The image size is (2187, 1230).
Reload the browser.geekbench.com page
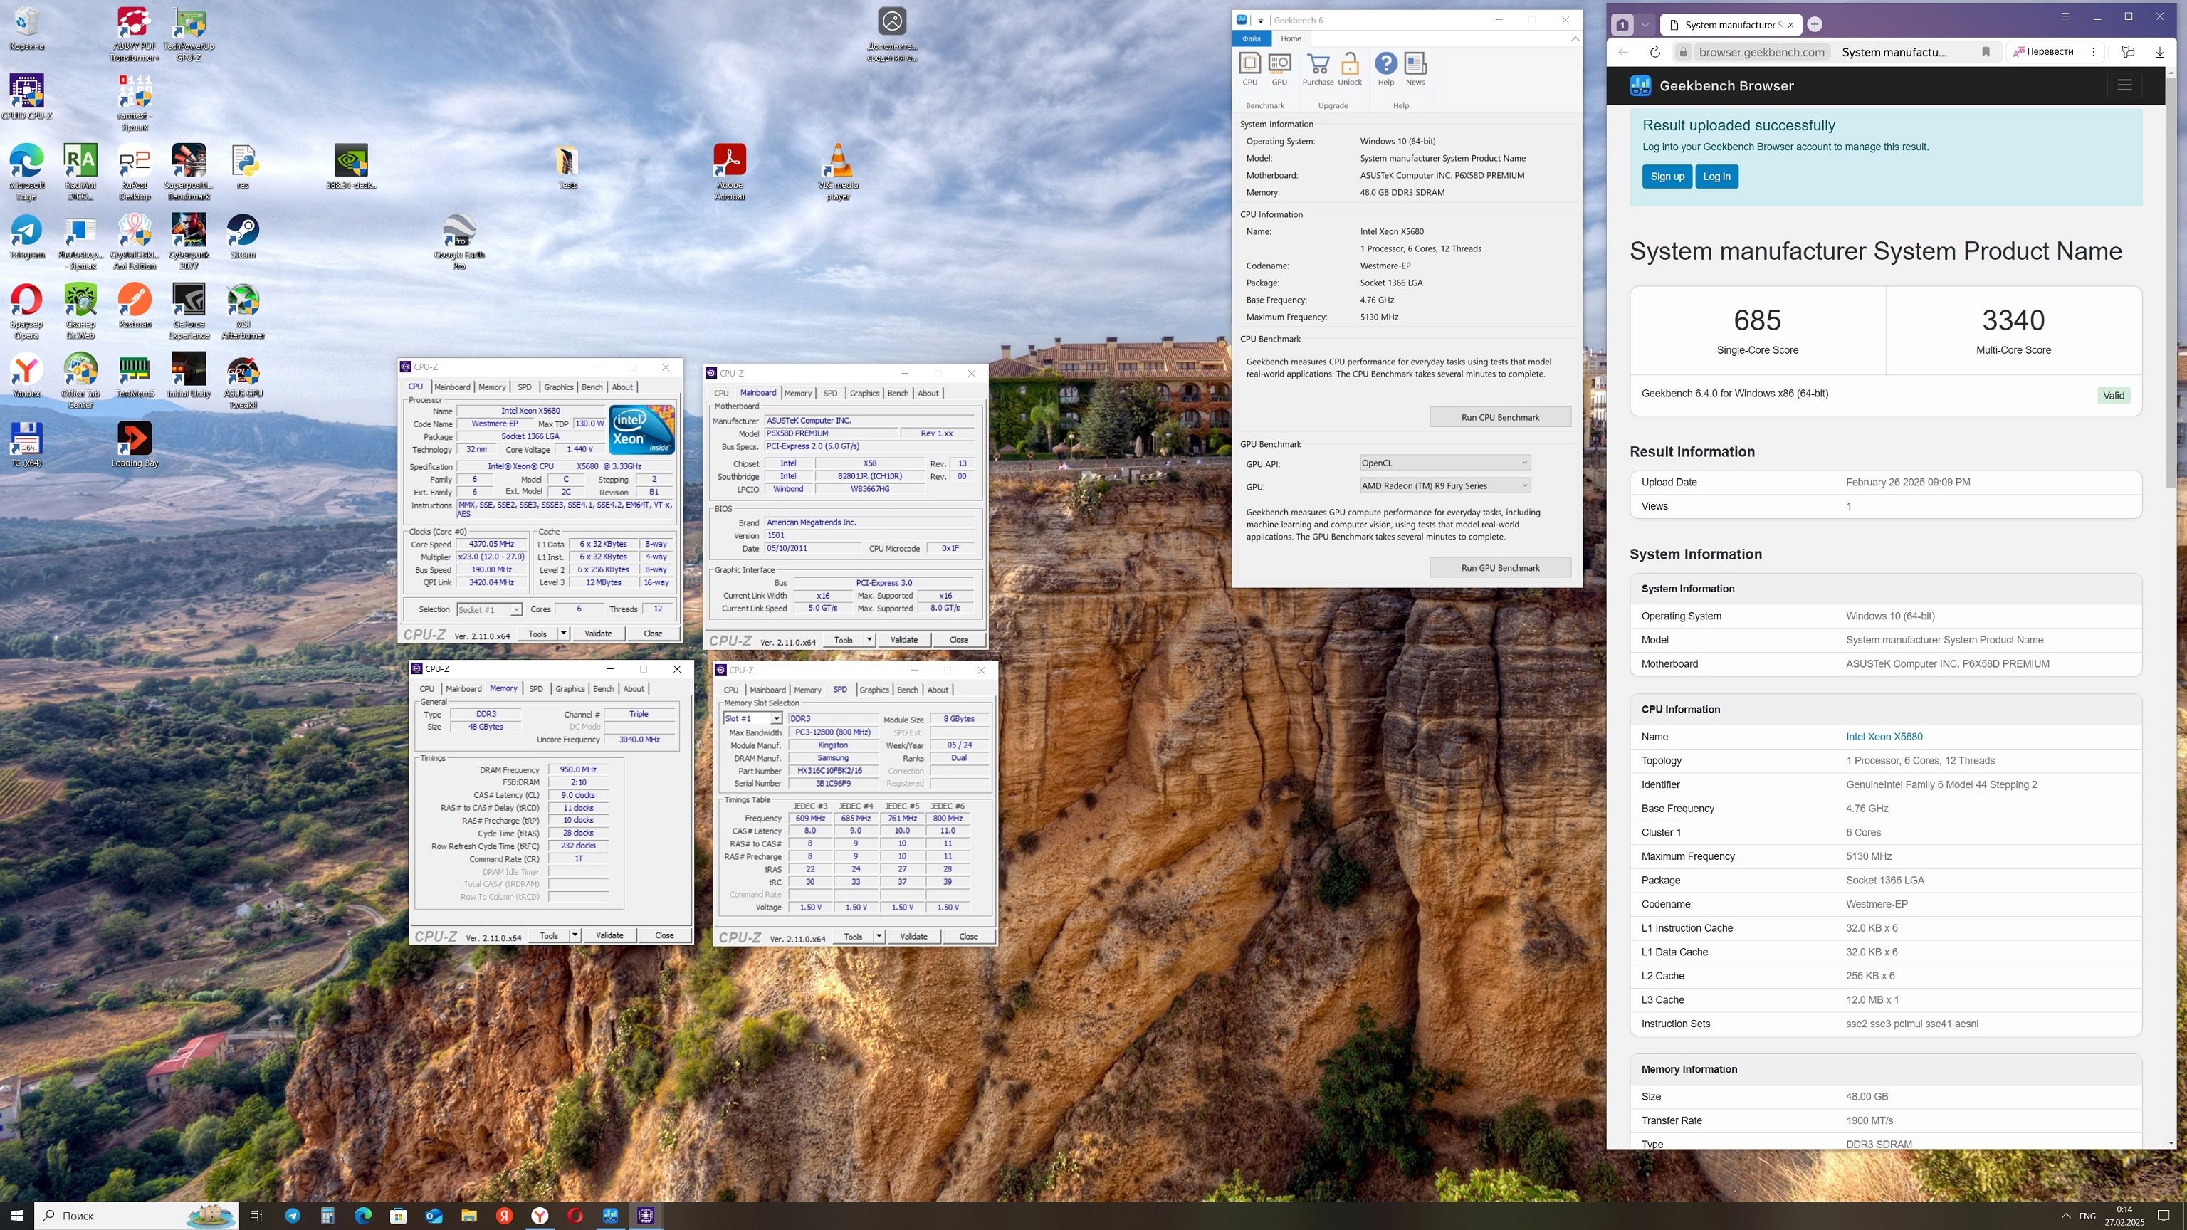pyautogui.click(x=1654, y=52)
